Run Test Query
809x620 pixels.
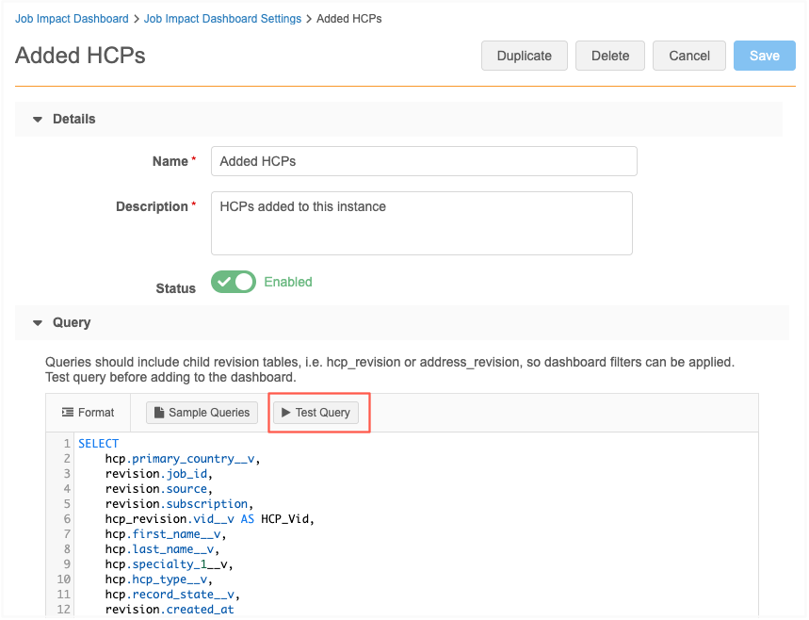tap(316, 413)
